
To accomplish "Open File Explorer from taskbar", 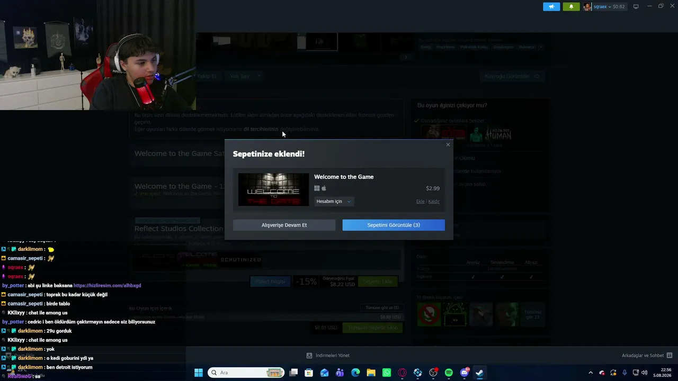I will (371, 373).
